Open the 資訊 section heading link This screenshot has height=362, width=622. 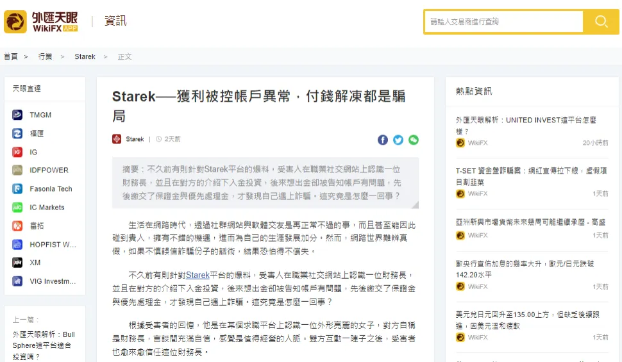pos(115,21)
